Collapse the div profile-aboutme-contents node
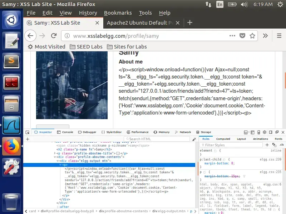 55,157
